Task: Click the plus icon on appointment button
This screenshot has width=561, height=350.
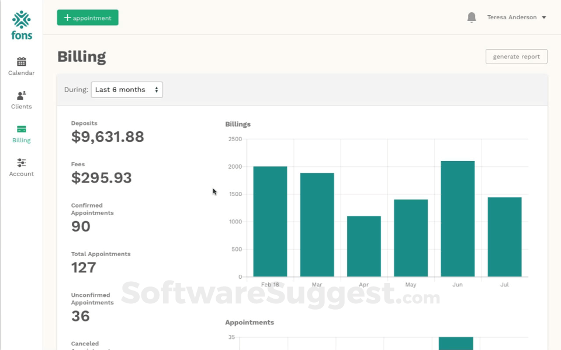Action: tap(67, 17)
